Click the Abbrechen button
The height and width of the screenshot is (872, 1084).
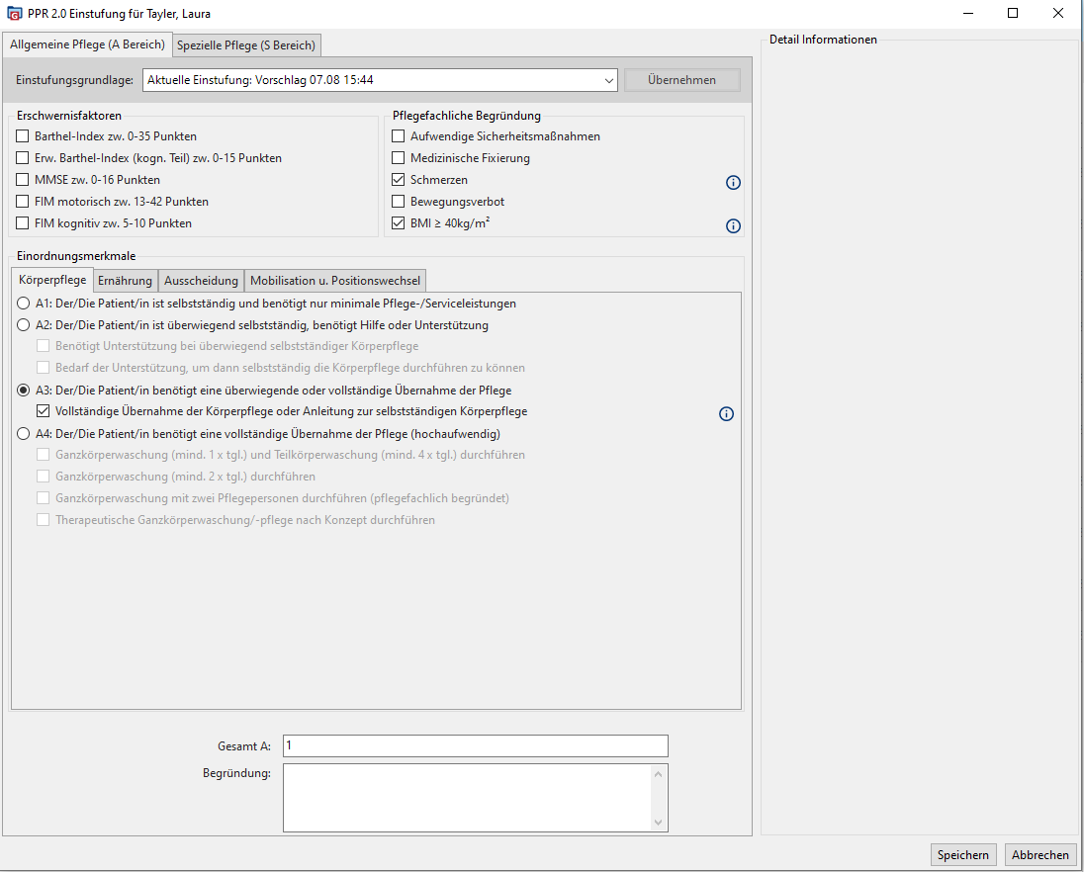[x=1039, y=855]
